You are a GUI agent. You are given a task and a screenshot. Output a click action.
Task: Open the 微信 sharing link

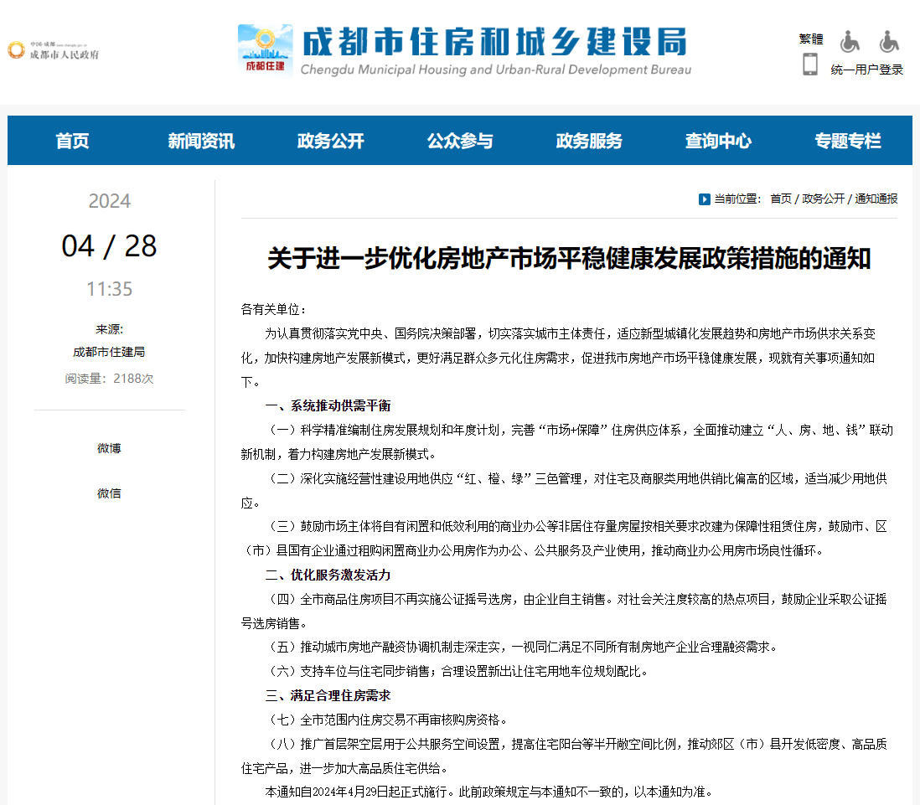click(109, 493)
